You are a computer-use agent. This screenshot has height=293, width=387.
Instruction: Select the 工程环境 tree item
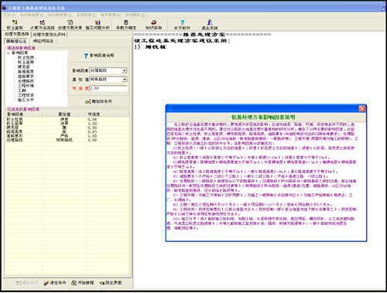(26, 86)
